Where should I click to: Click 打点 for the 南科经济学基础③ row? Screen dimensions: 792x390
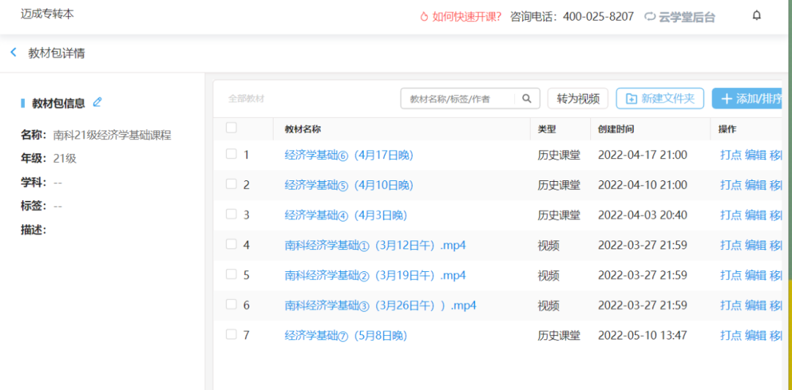[x=730, y=305]
